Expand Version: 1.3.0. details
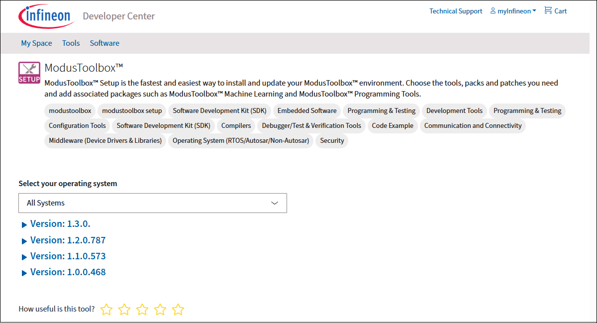Image resolution: width=597 pixels, height=323 pixels. [x=56, y=224]
